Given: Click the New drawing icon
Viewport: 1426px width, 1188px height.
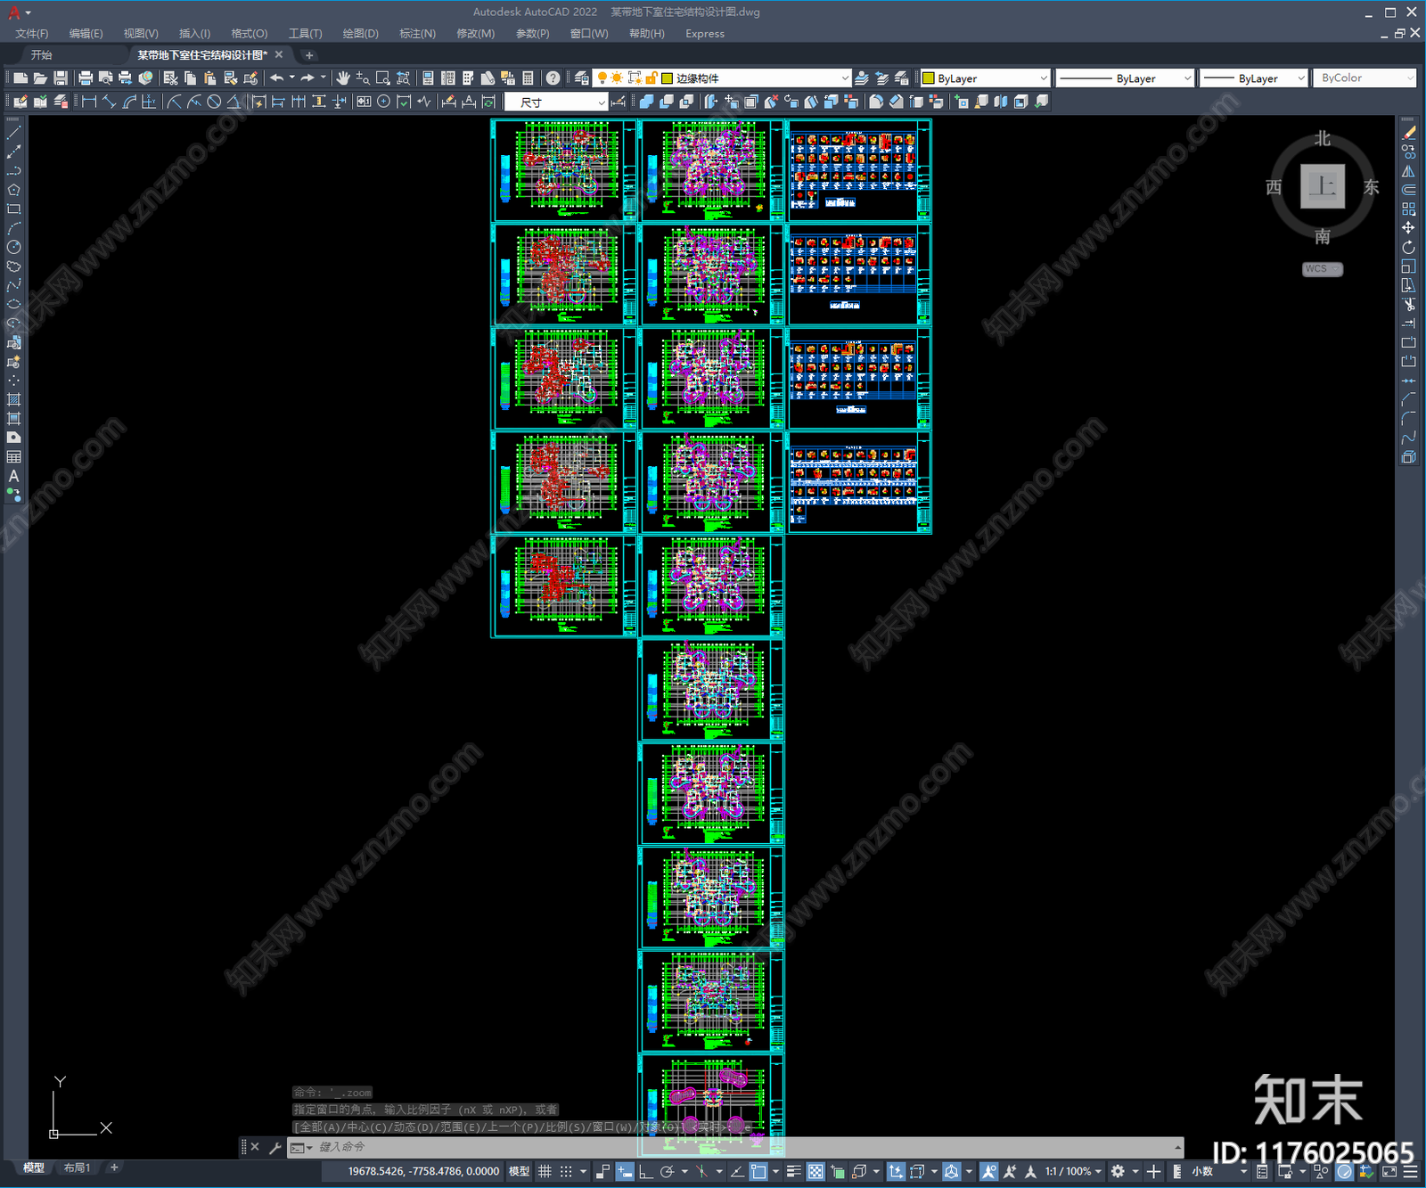Looking at the screenshot, I should point(20,78).
